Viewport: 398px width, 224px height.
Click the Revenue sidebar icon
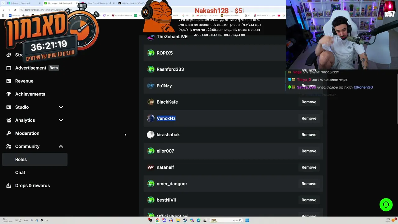pyautogui.click(x=9, y=81)
